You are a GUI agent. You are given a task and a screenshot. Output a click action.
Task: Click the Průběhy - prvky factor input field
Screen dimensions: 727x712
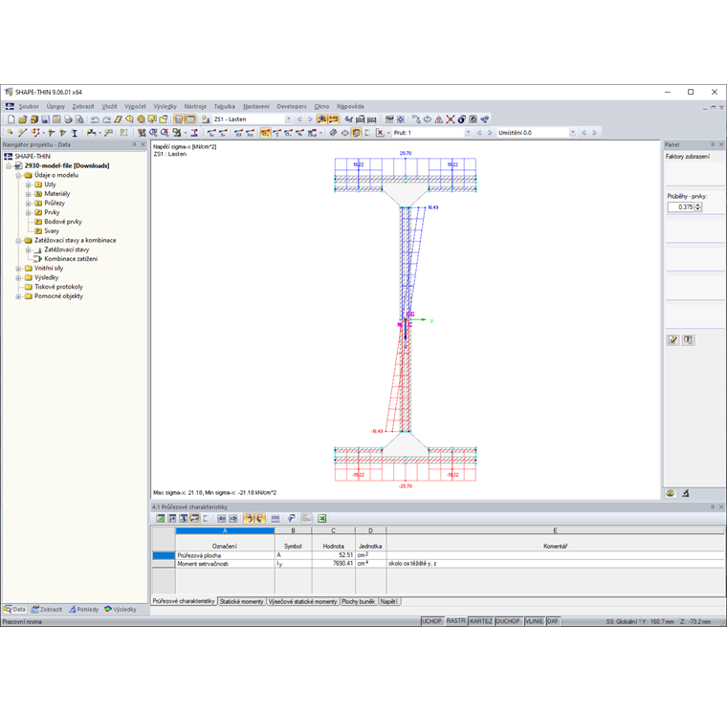[x=681, y=207]
